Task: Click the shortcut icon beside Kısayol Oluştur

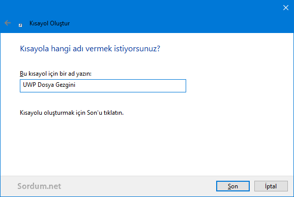Action: click(20, 25)
